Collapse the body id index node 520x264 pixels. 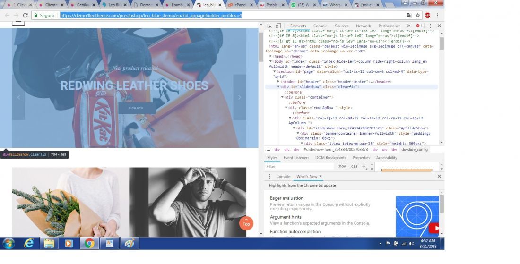click(x=270, y=61)
